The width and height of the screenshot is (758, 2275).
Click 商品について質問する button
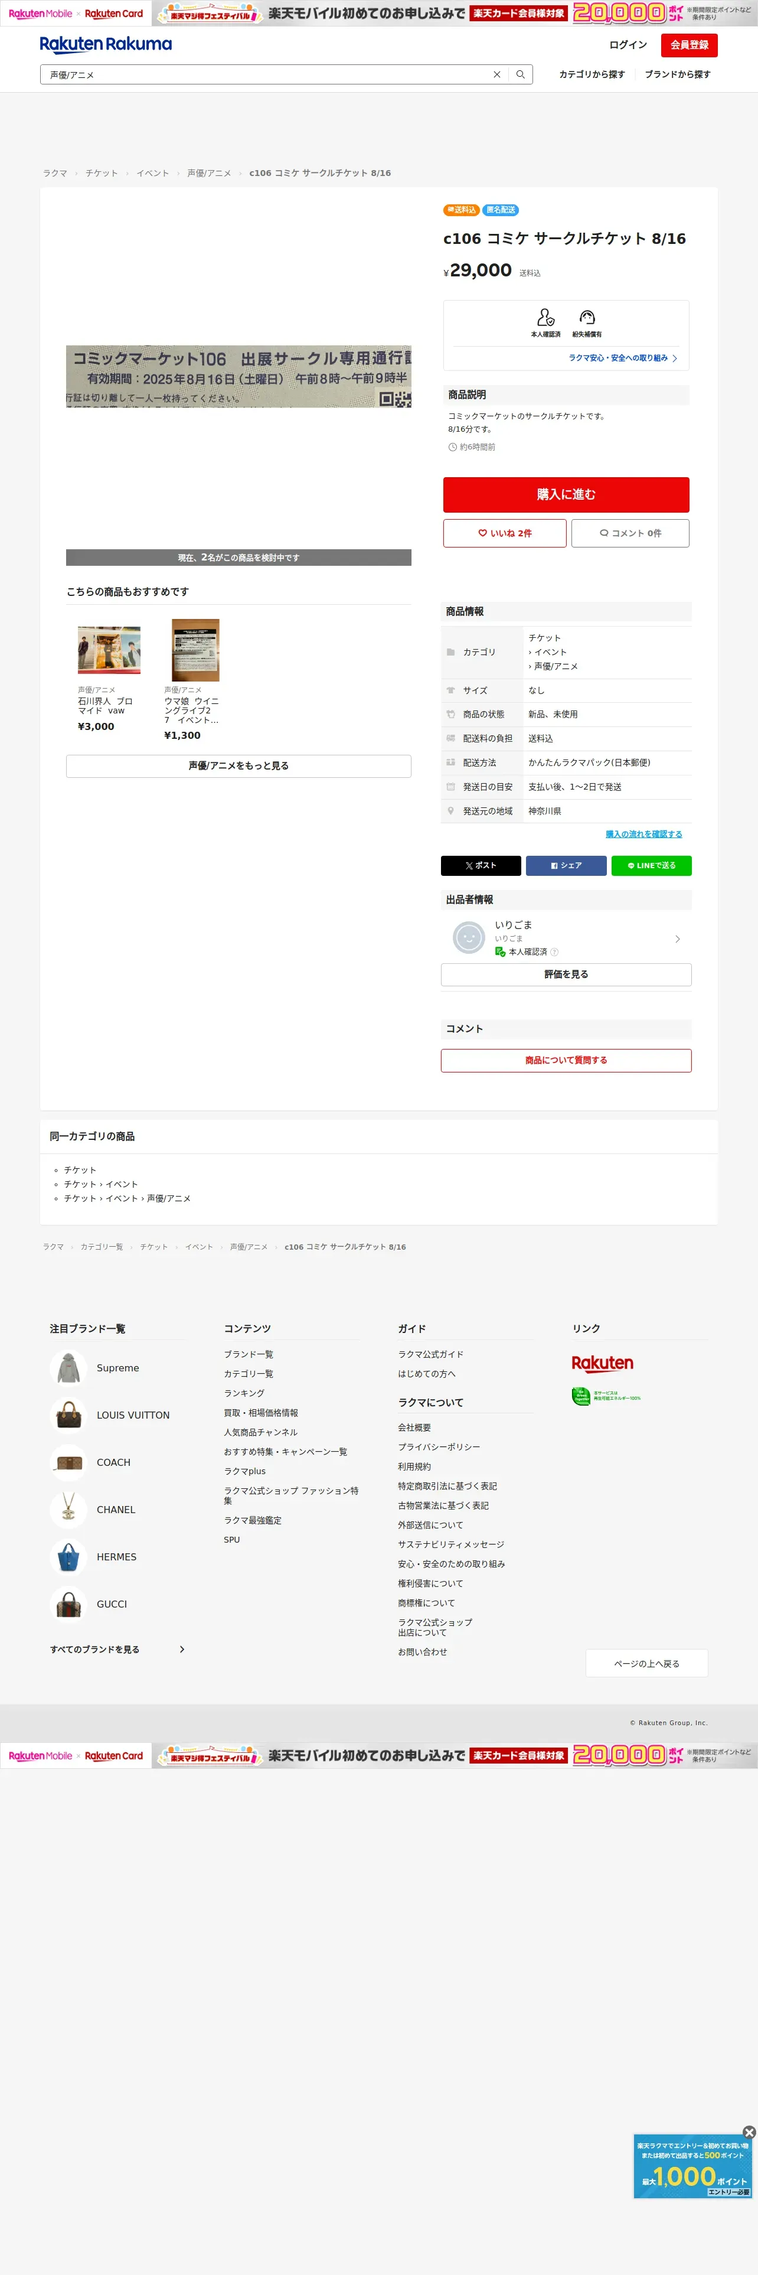566,1061
